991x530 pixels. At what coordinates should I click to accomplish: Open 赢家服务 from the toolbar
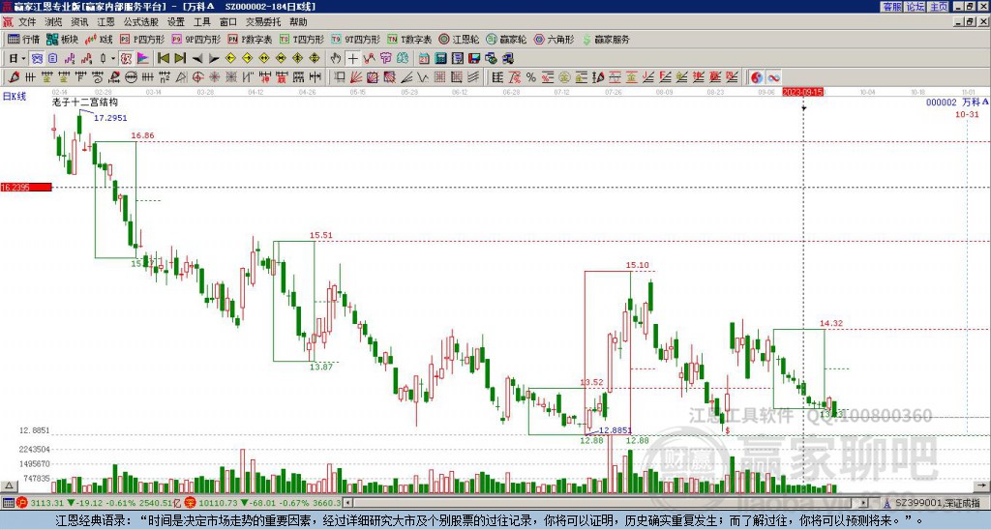tap(606, 39)
